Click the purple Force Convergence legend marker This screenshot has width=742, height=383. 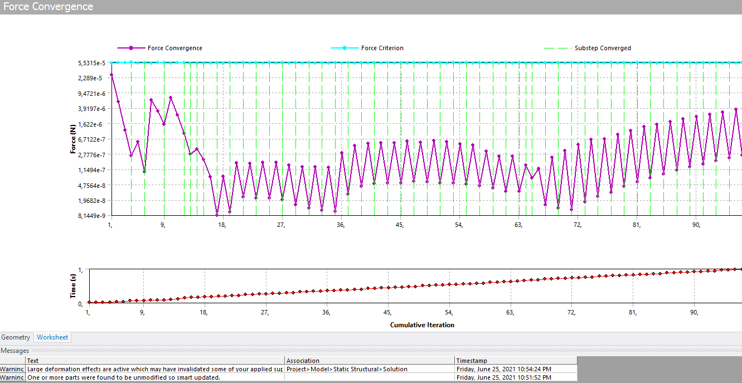click(131, 49)
